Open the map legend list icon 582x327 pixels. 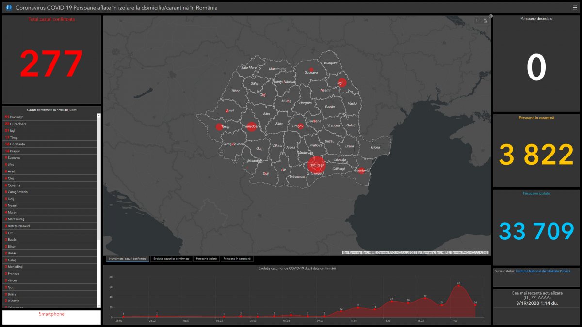tap(478, 20)
